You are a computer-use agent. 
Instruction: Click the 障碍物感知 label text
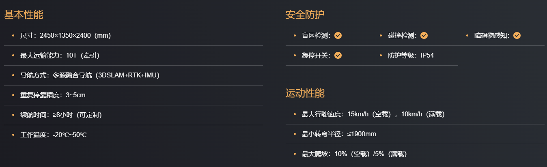coord(491,36)
